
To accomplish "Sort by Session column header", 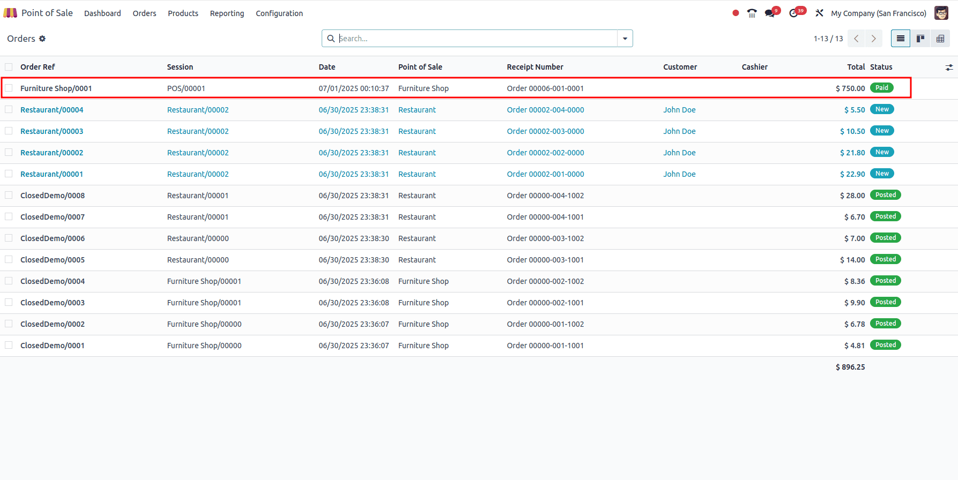I will (x=180, y=67).
